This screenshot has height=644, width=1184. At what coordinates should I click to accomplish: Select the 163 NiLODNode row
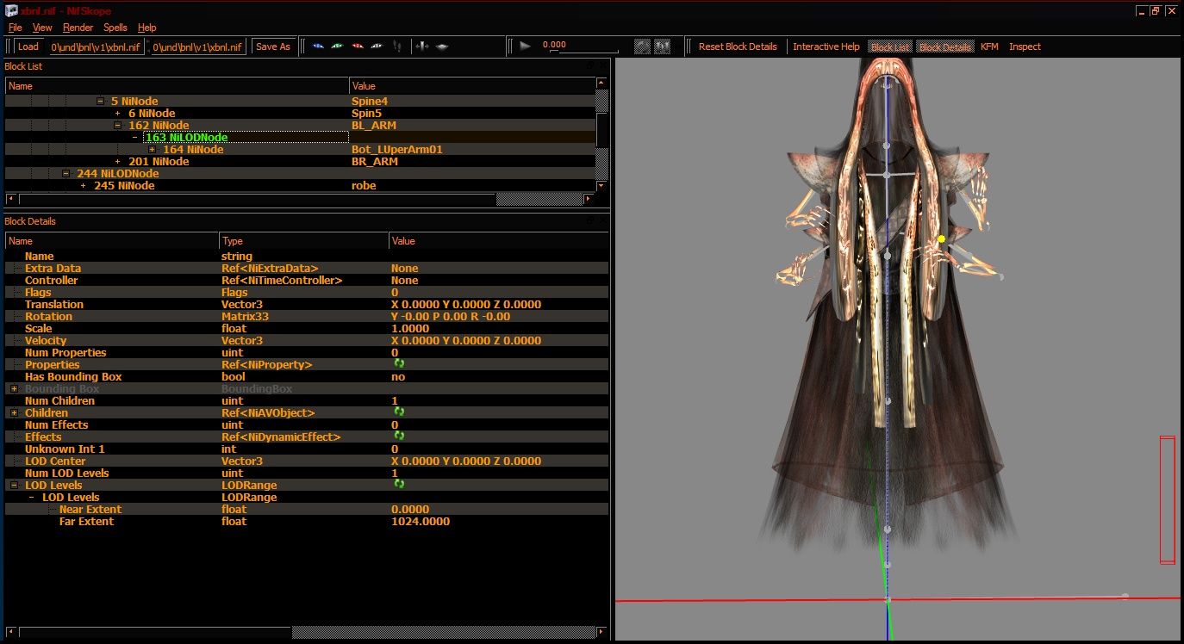click(x=300, y=137)
